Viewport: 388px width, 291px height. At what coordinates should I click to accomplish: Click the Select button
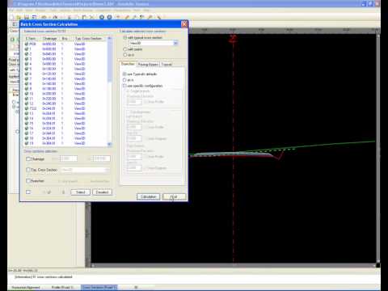pos(80,192)
